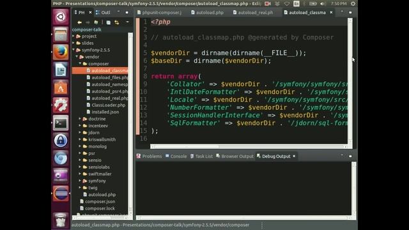409x230 pixels.
Task: Open the Files manager in the launcher
Action: pyautogui.click(x=61, y=34)
